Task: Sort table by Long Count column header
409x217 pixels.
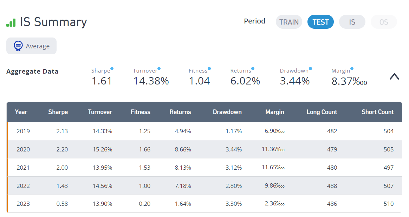Action: pos(322,112)
